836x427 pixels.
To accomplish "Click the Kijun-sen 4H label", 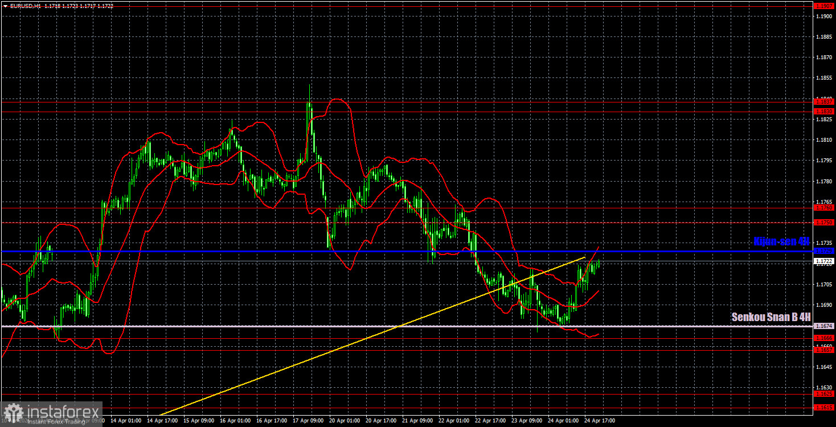I will tap(781, 241).
